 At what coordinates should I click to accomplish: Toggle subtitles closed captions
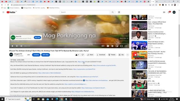coord(108,46)
